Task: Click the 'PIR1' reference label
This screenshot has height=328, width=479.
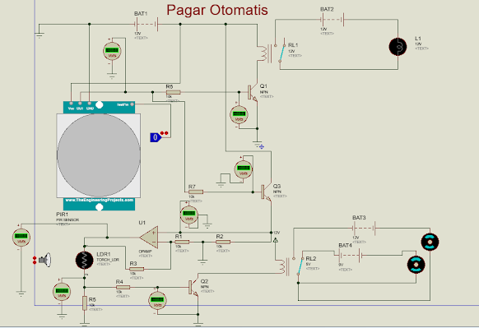Action: coord(63,215)
